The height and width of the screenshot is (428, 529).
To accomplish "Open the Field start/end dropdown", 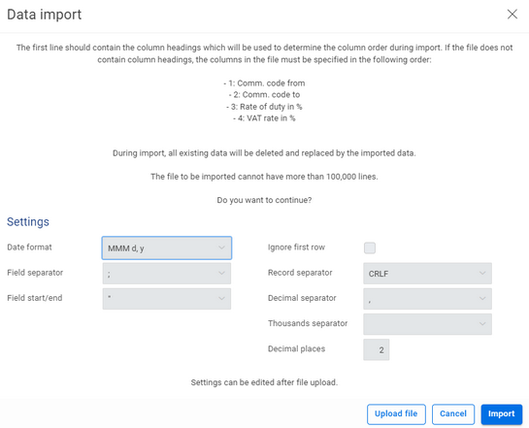I will pyautogui.click(x=167, y=299).
